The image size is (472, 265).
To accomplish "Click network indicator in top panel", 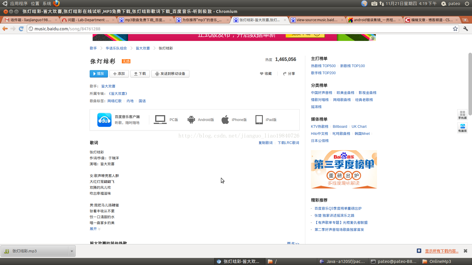I will (382, 4).
